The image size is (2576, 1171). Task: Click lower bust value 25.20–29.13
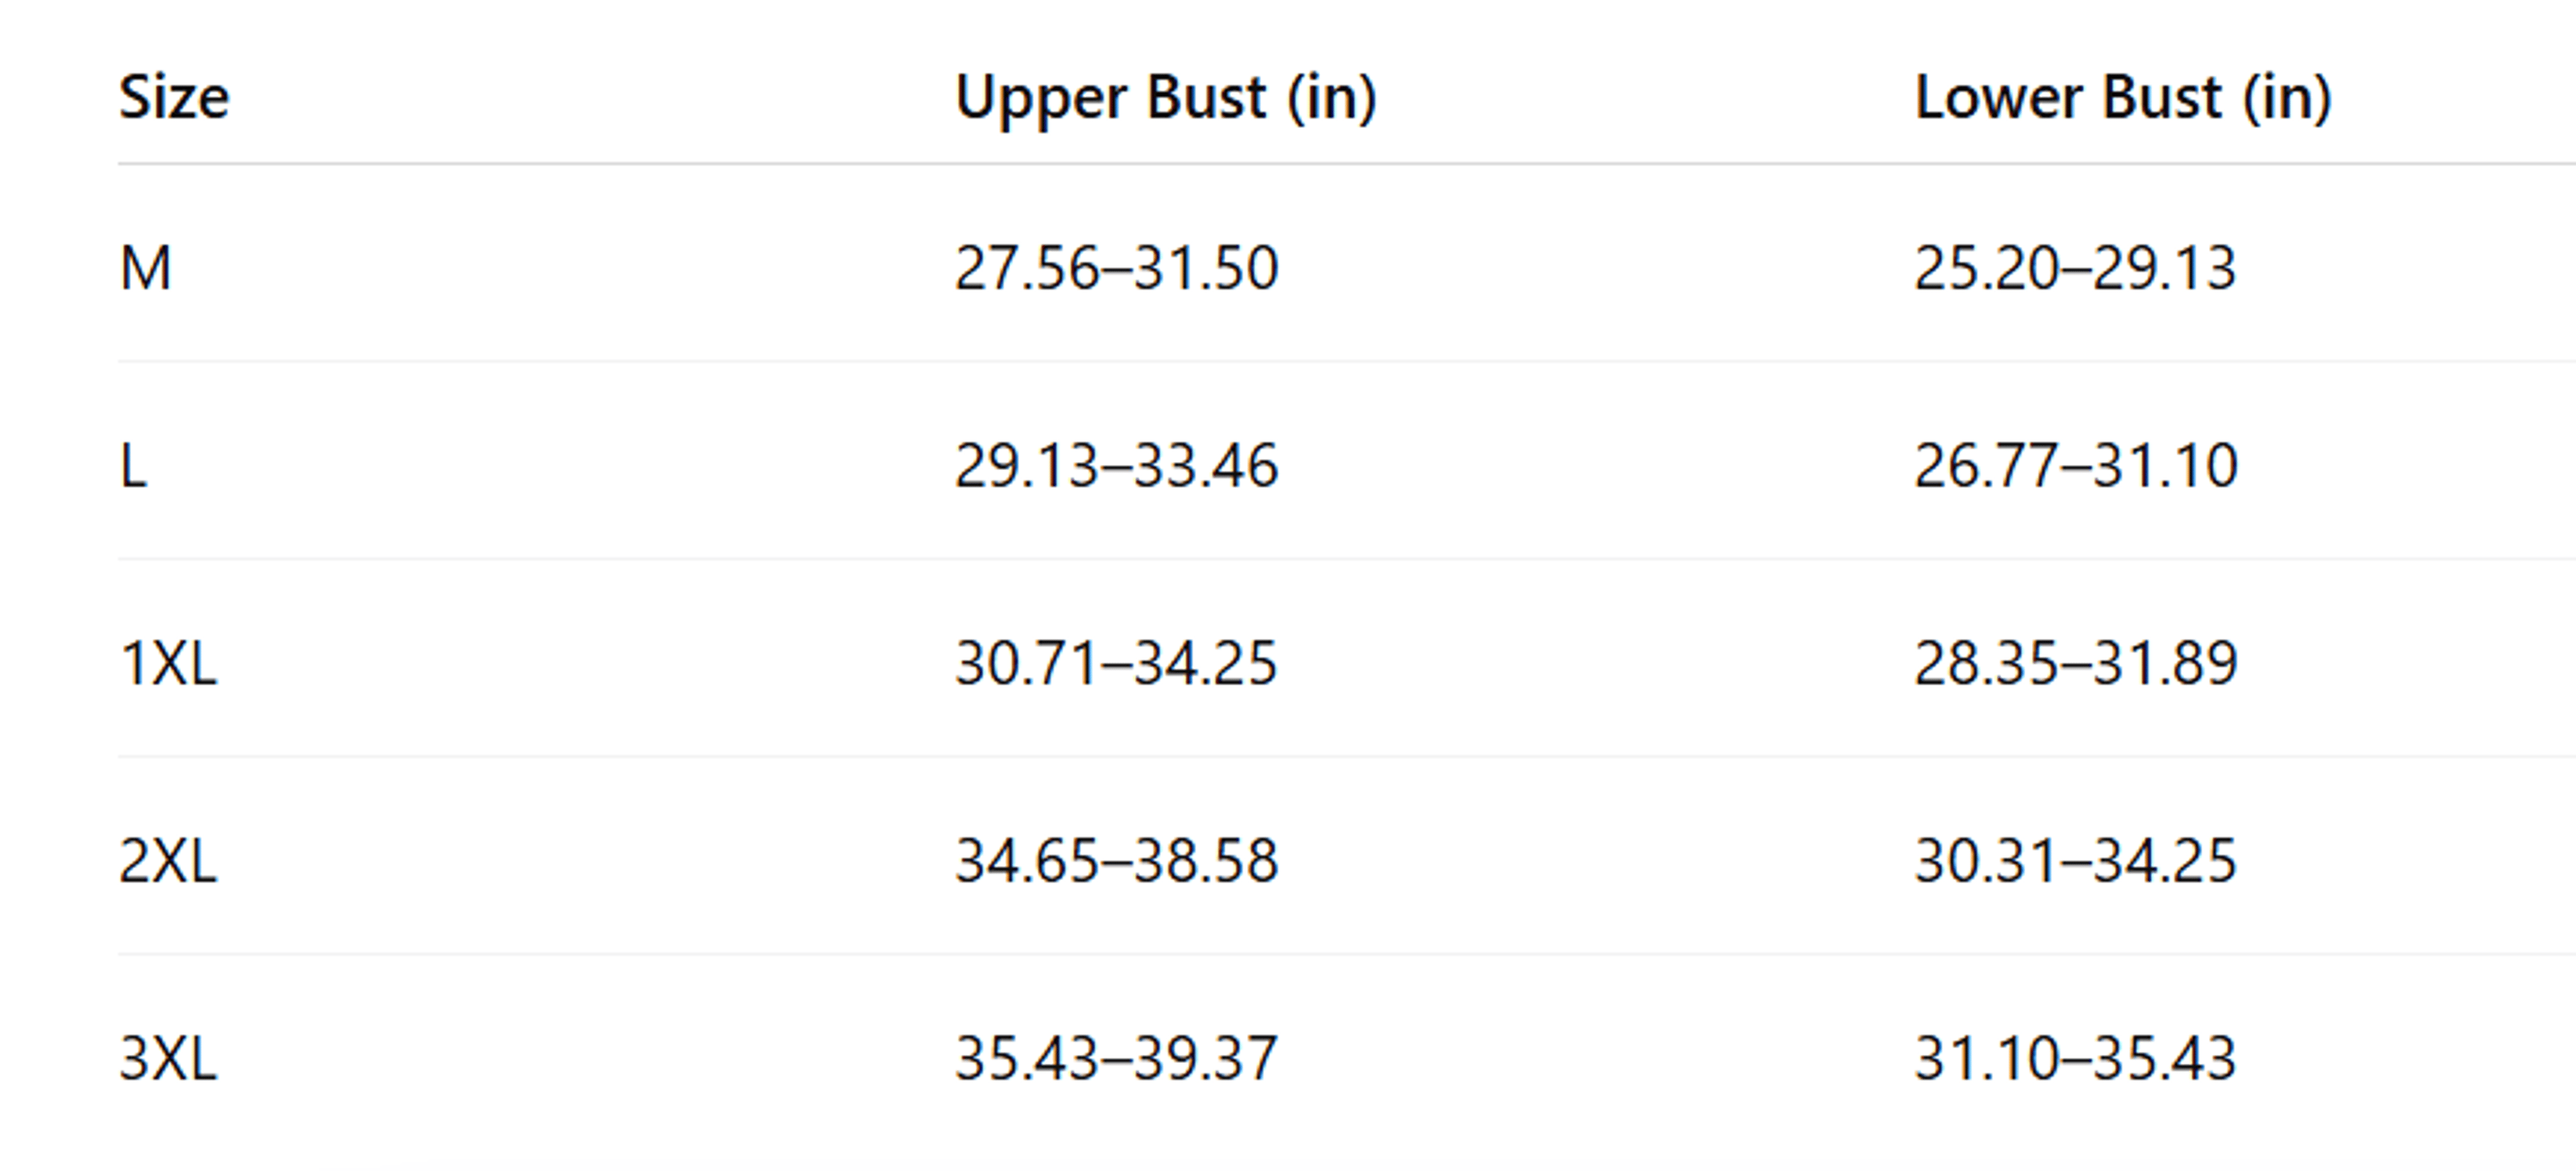(x=2075, y=268)
